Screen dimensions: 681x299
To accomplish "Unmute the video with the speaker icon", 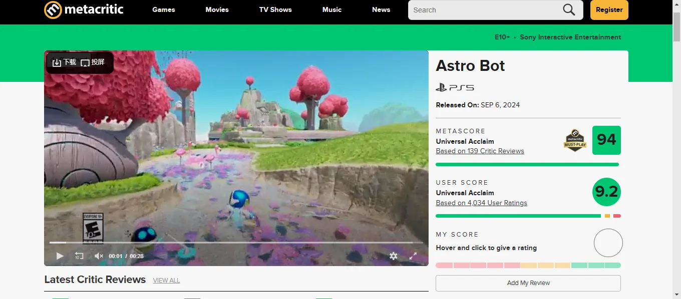I will 99,256.
